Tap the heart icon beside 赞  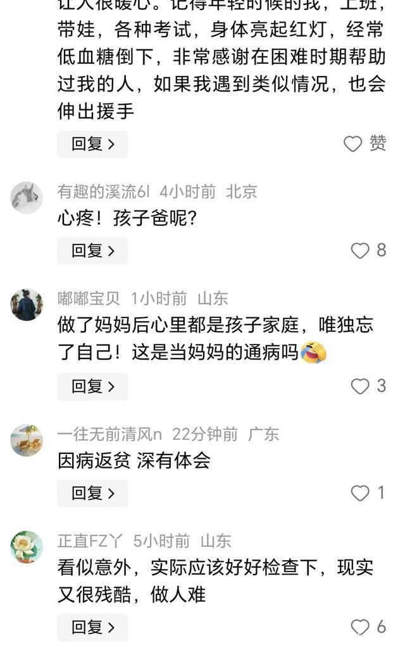(x=352, y=144)
